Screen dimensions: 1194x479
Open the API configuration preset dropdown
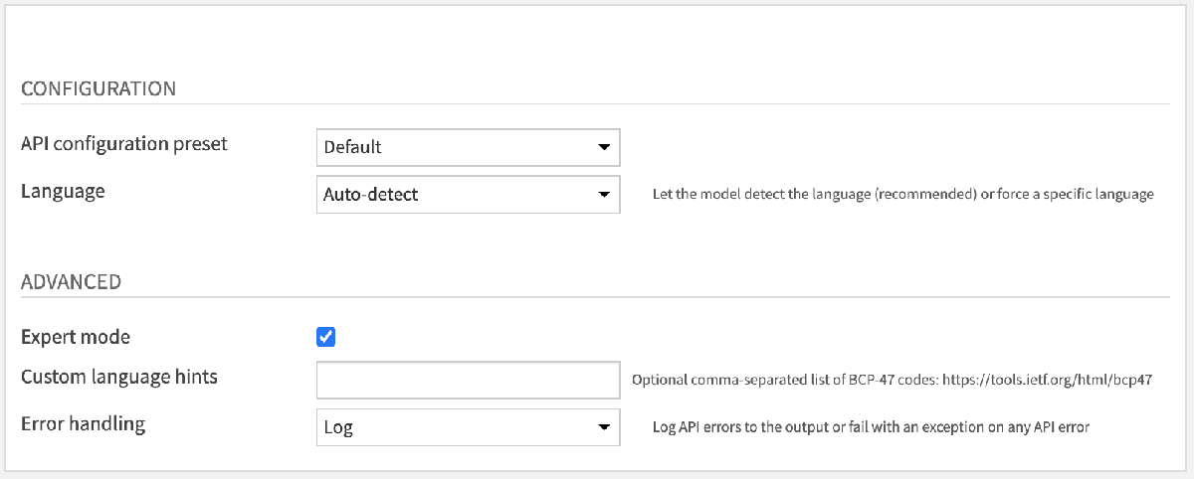(468, 147)
